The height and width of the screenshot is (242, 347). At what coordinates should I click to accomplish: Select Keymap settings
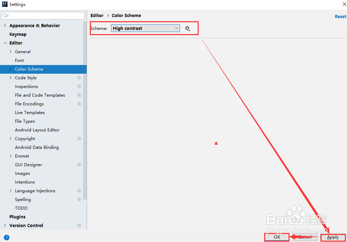tap(18, 34)
